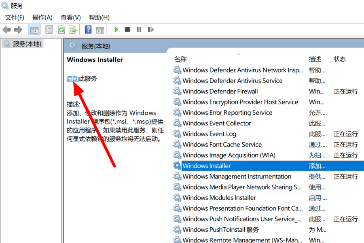Sort list by the 名称 column header
The height and width of the screenshot is (243, 364).
point(180,59)
